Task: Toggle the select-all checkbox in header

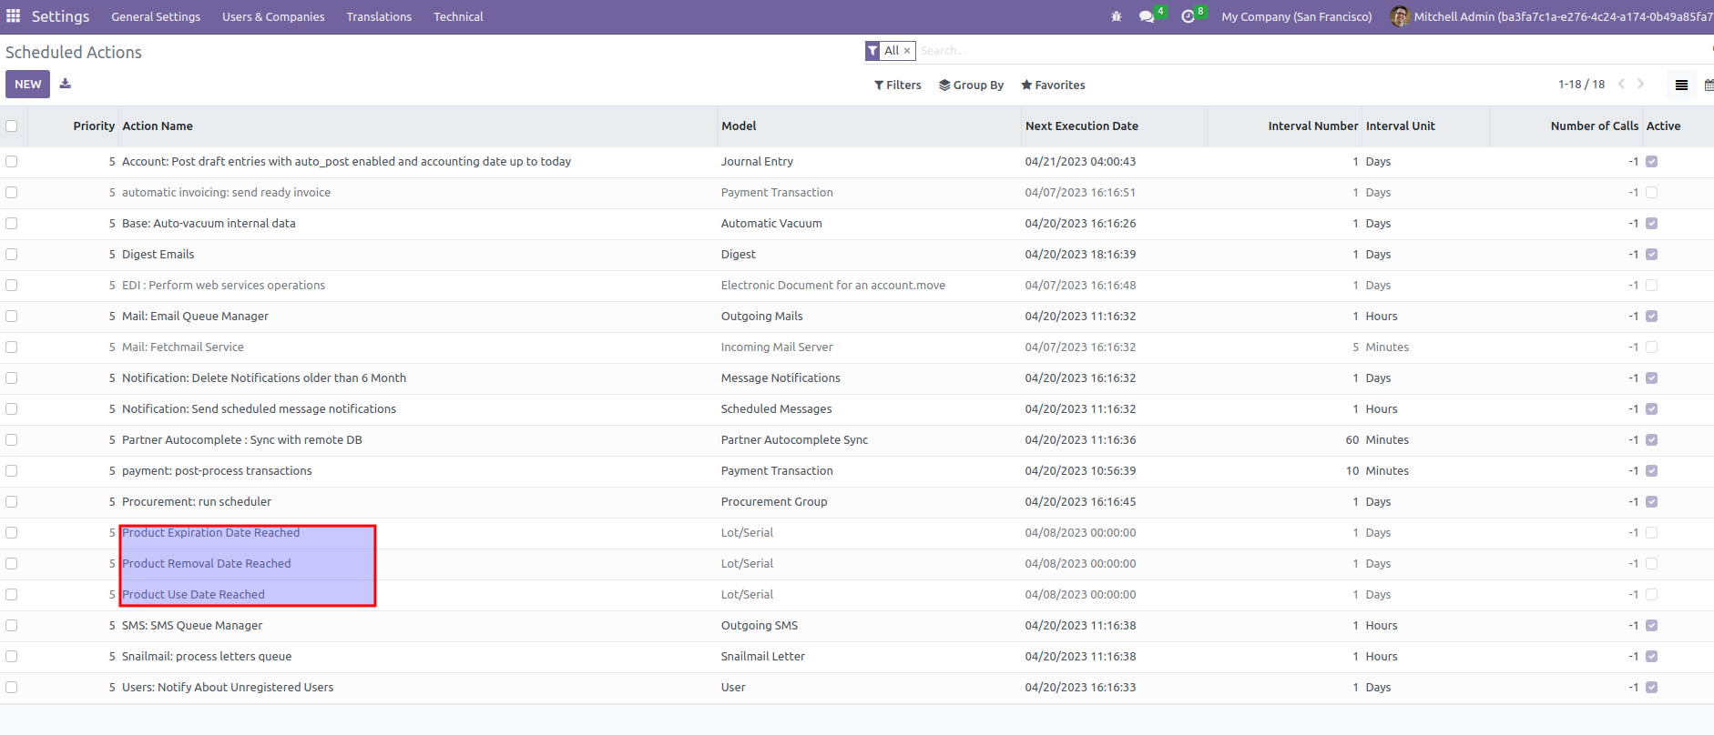Action: coord(12,126)
